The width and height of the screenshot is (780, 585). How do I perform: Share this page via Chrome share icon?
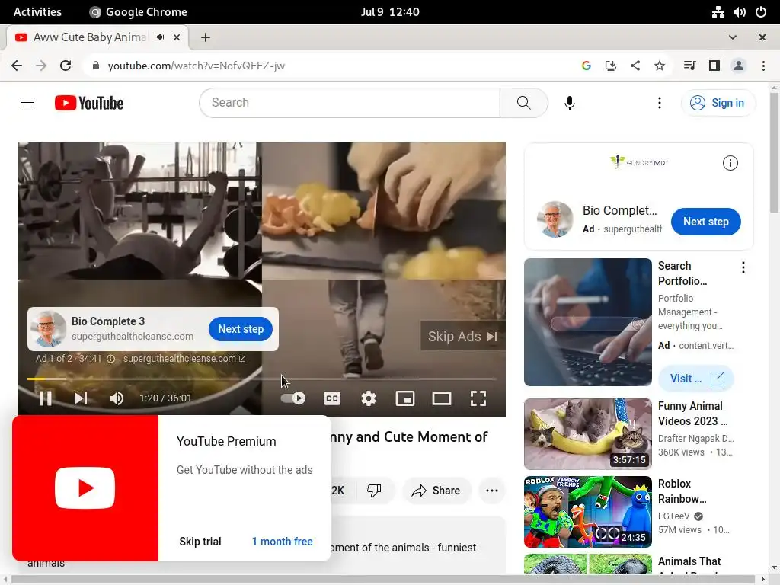pyautogui.click(x=635, y=66)
